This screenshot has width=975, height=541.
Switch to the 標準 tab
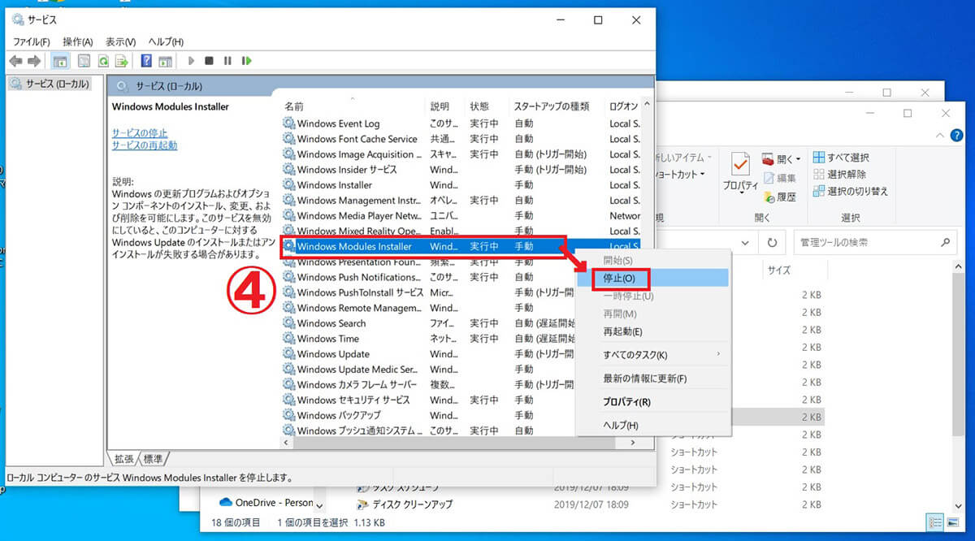153,460
